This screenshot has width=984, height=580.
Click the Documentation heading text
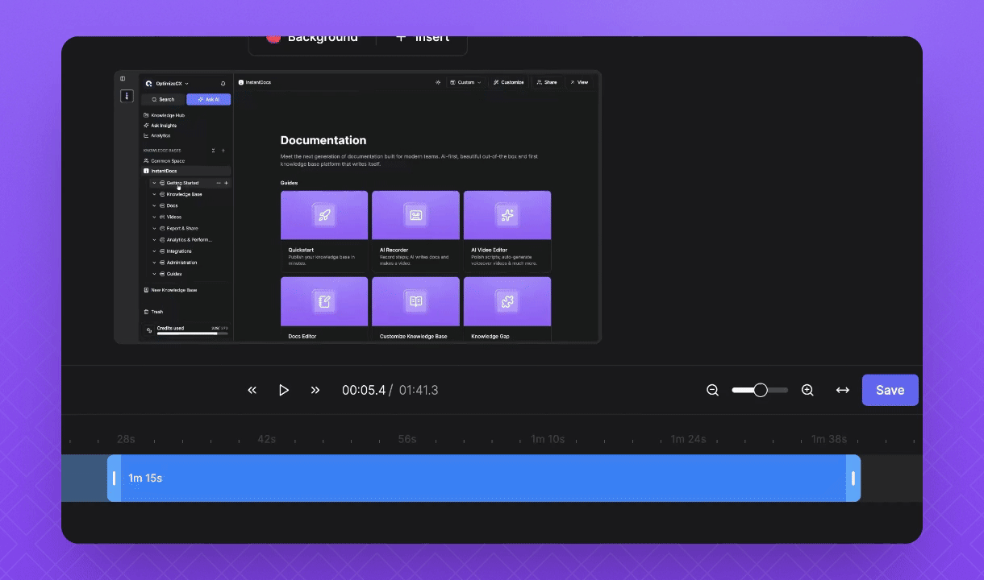pyautogui.click(x=323, y=140)
